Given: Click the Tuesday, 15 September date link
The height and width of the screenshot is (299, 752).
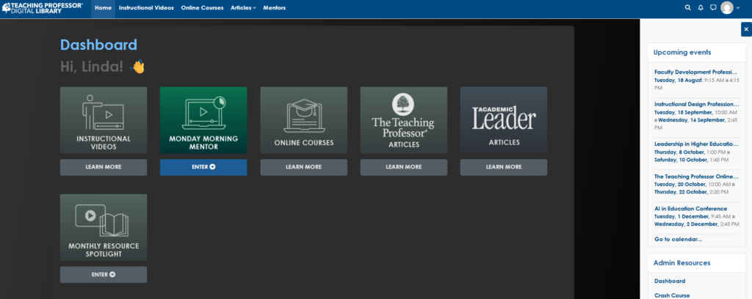Looking at the screenshot, I should pos(684,112).
